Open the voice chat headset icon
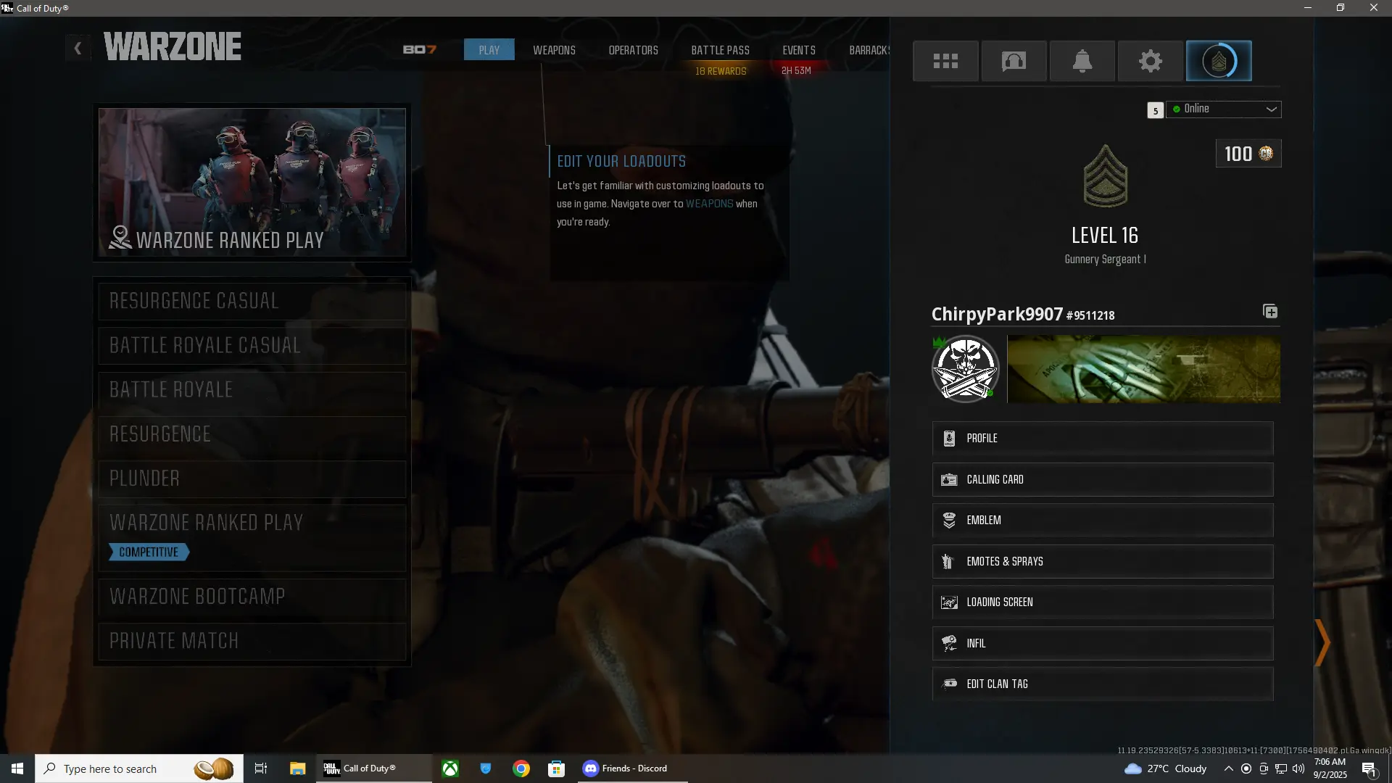The image size is (1392, 783). [1014, 61]
